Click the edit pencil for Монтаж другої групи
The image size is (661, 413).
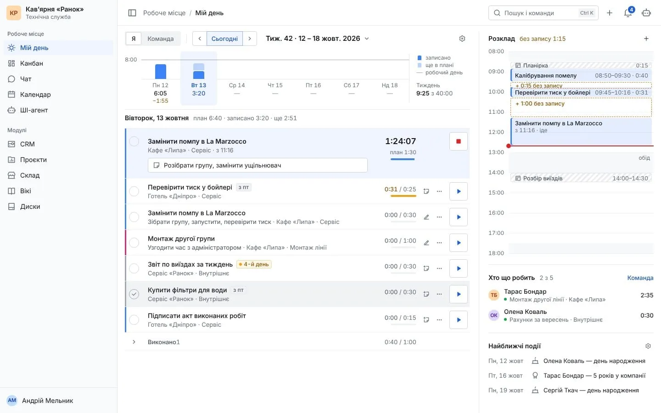(426, 243)
